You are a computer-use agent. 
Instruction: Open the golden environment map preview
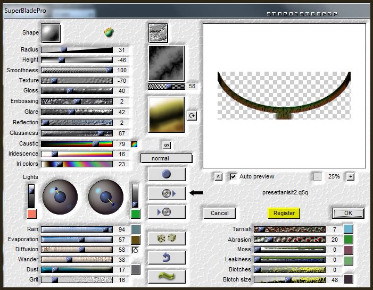pos(166,114)
